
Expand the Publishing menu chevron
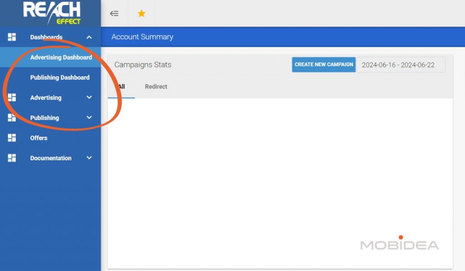[x=89, y=118]
